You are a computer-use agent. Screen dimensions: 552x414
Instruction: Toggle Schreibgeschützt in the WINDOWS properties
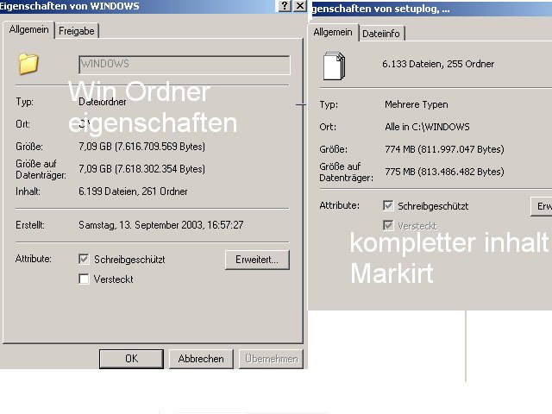click(x=84, y=259)
